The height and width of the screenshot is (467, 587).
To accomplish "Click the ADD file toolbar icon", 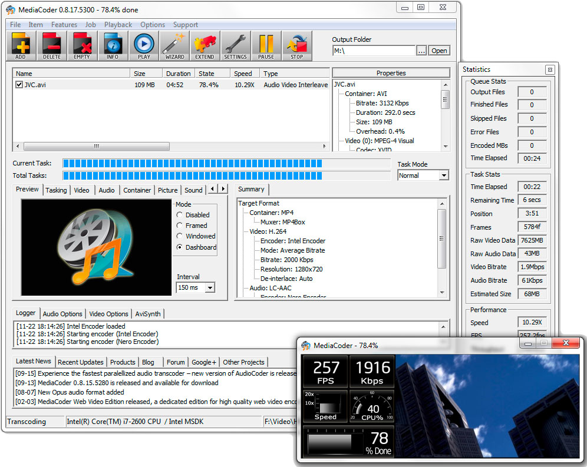I will pyautogui.click(x=21, y=45).
